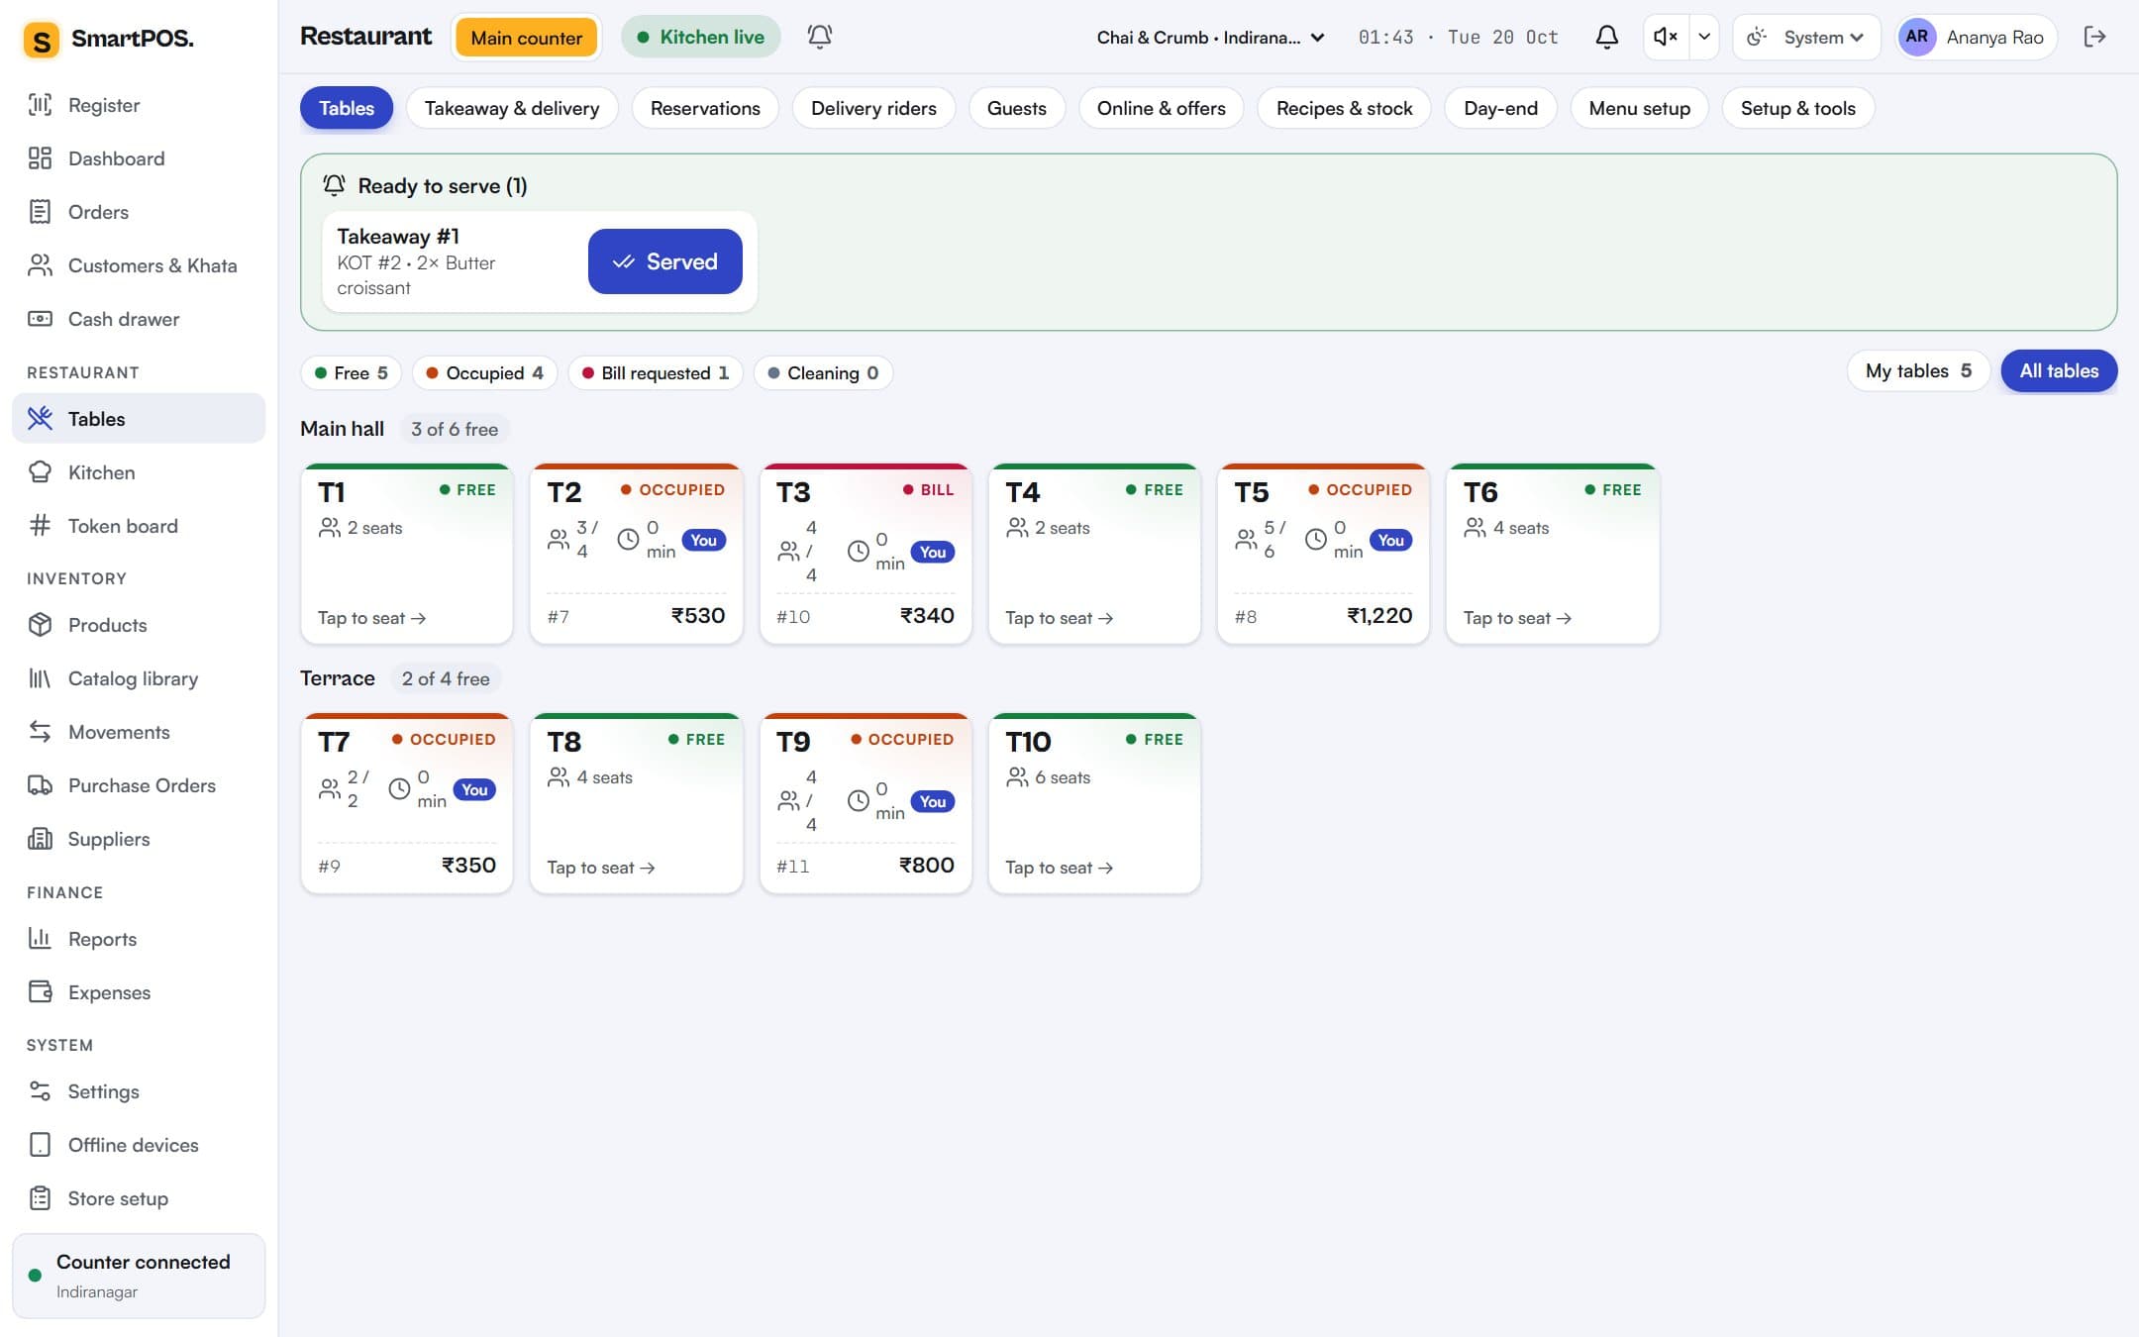Open Offline devices in sidebar
This screenshot has height=1337, width=2139.
(x=139, y=1145)
